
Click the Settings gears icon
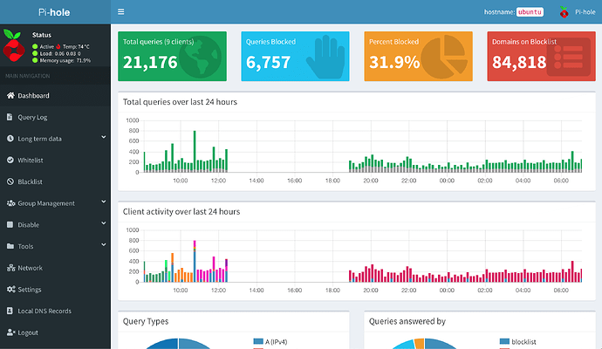pyautogui.click(x=10, y=289)
